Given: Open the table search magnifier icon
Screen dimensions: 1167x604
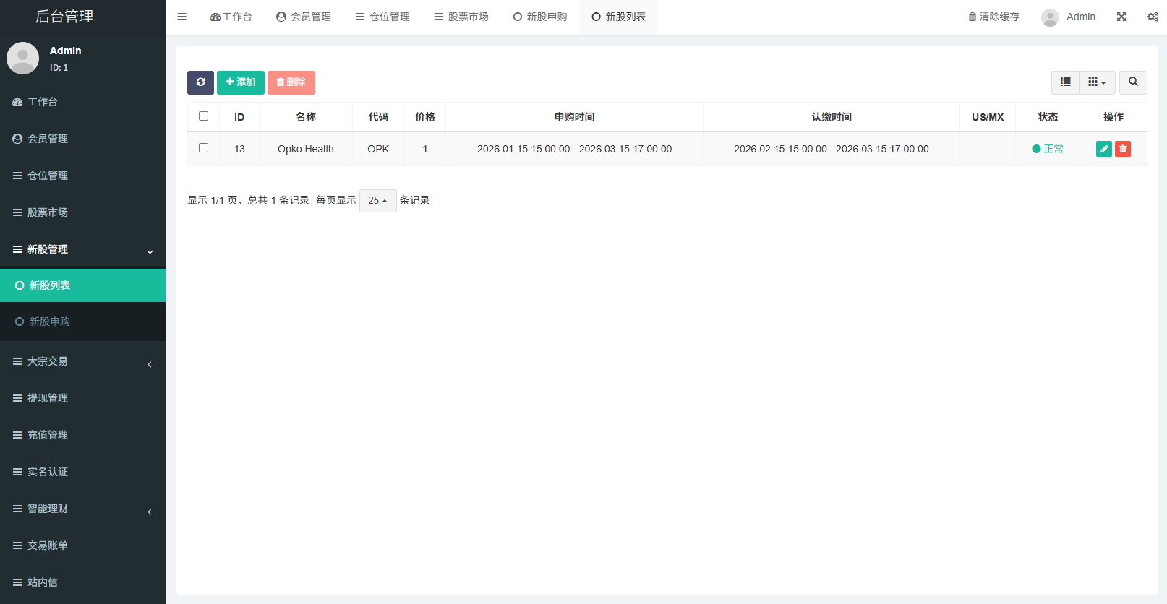Looking at the screenshot, I should click(x=1133, y=82).
